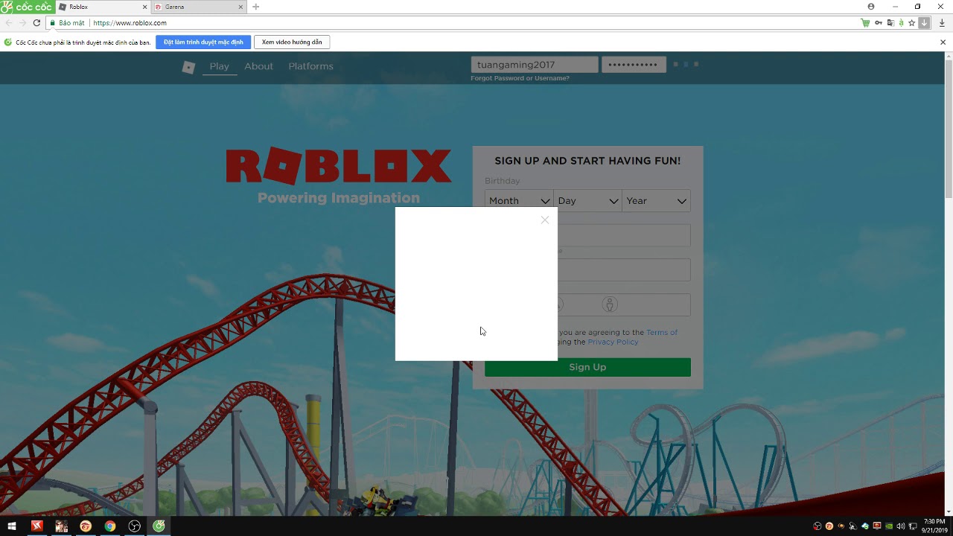Click the Cốc Cốc logo menu button
953x536 pixels.
click(x=26, y=7)
